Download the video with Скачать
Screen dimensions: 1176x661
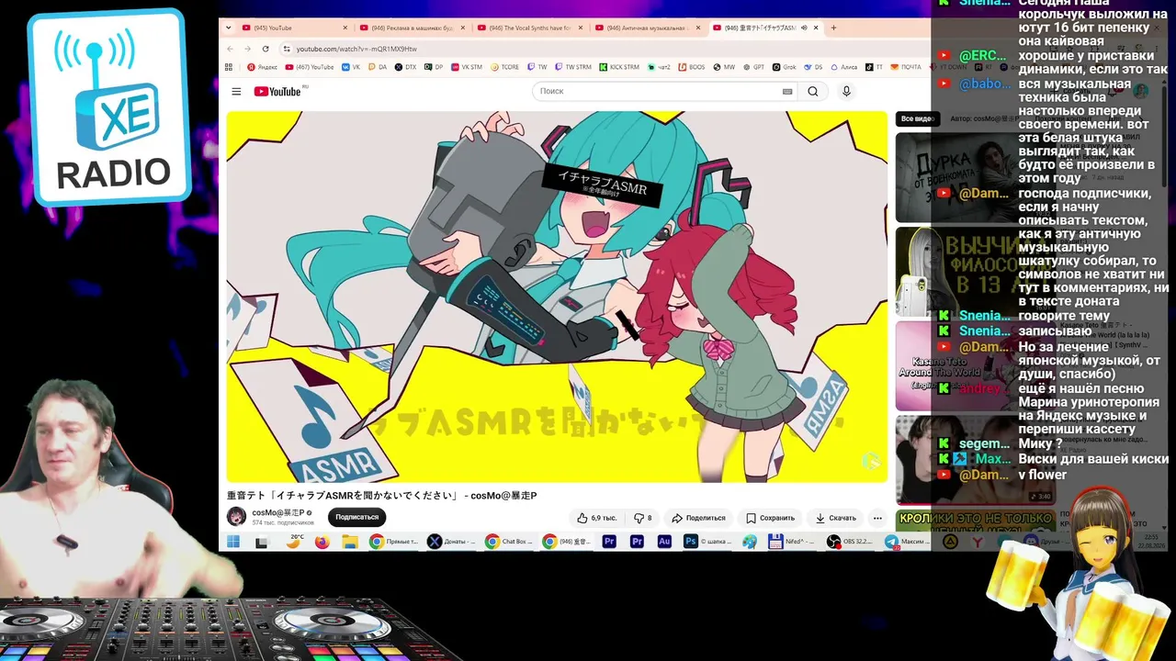[x=836, y=518]
